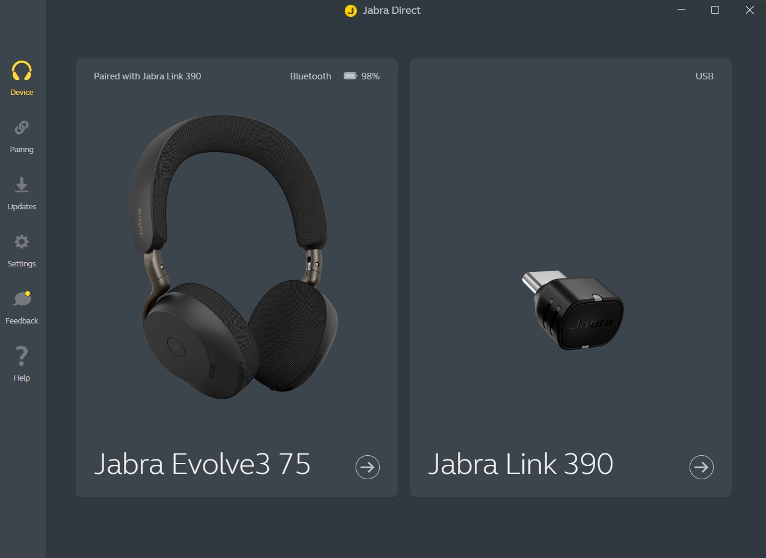Select the Jabra Evolve3 75 headset image

[x=235, y=257]
